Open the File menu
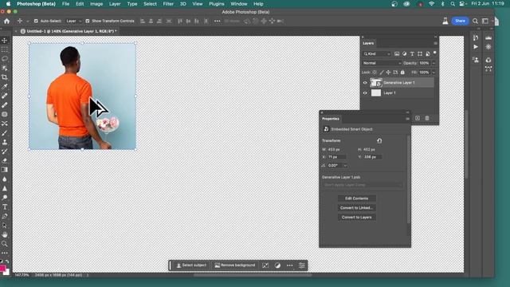Screen dimensions: 510x287 65,4
